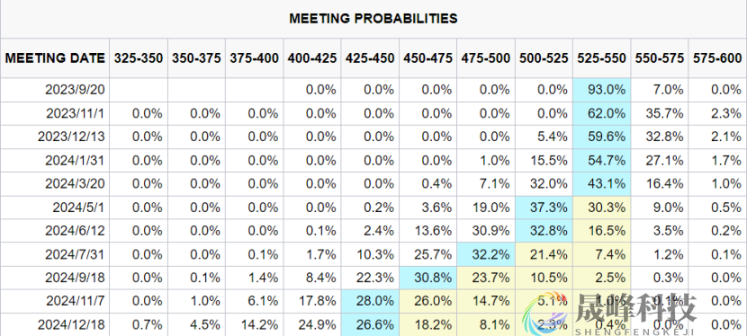Select the 2024/12/18 meeting date

[x=71, y=324]
